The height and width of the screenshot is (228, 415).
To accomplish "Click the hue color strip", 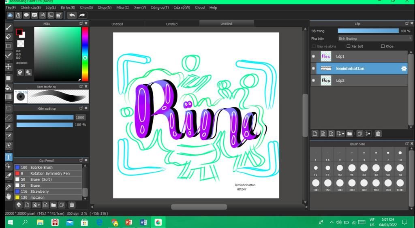I will 85,54.
